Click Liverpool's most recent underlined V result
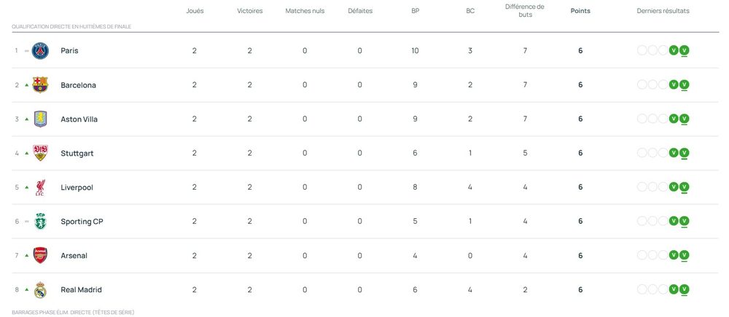Viewport: 729px width, 317px height. point(684,188)
